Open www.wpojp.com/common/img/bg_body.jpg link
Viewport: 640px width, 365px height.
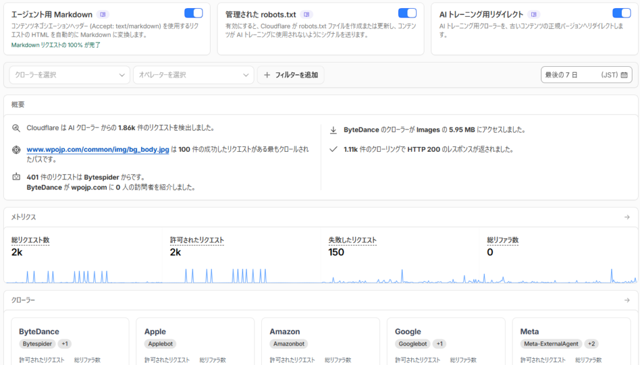[x=98, y=149]
